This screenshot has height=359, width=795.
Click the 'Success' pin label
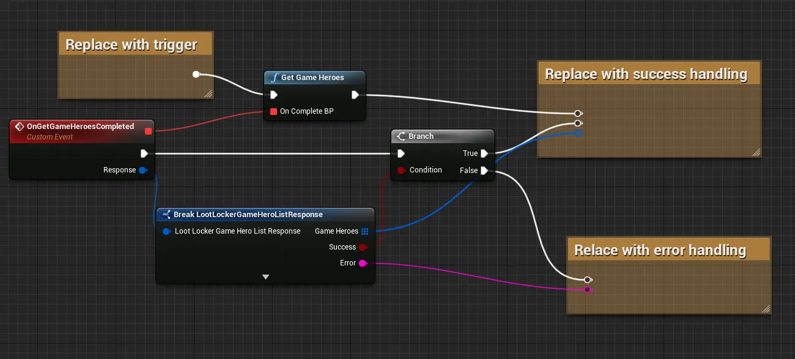pyautogui.click(x=342, y=247)
